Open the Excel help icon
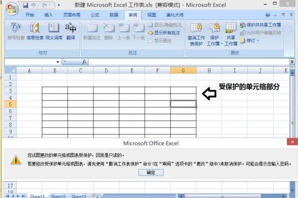The width and height of the screenshot is (298, 198). 267,14
